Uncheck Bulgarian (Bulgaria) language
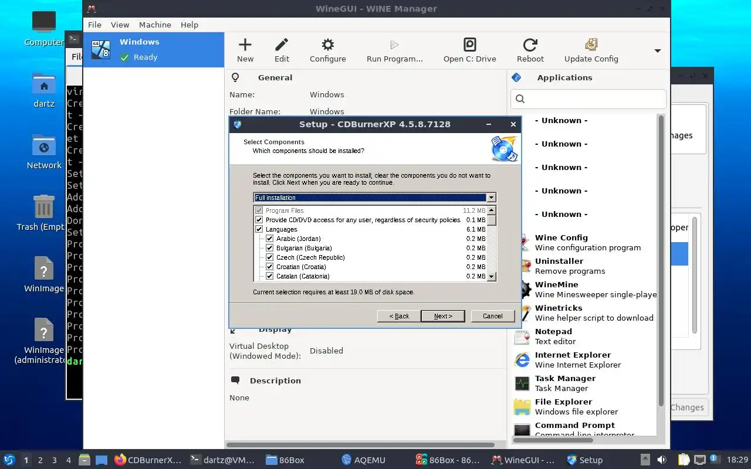 point(270,248)
